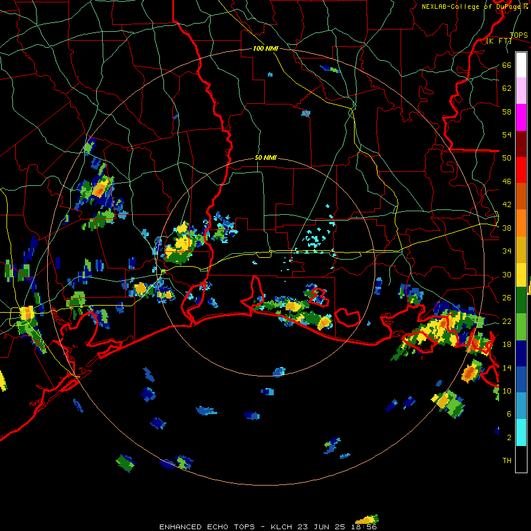This screenshot has height=531, width=531.
Task: Click legend value 14
Action: tap(507, 368)
